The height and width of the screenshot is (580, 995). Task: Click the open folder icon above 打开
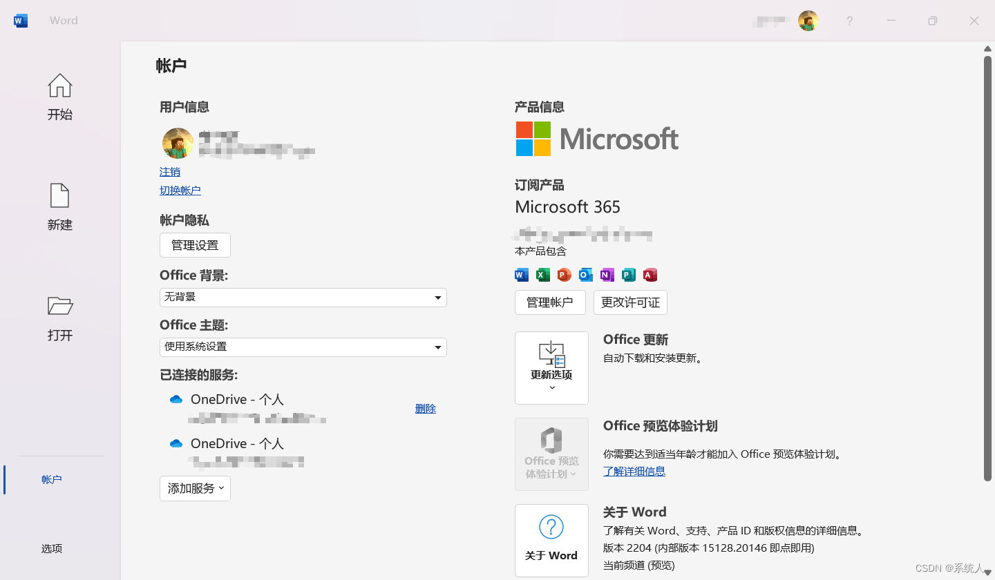click(60, 306)
